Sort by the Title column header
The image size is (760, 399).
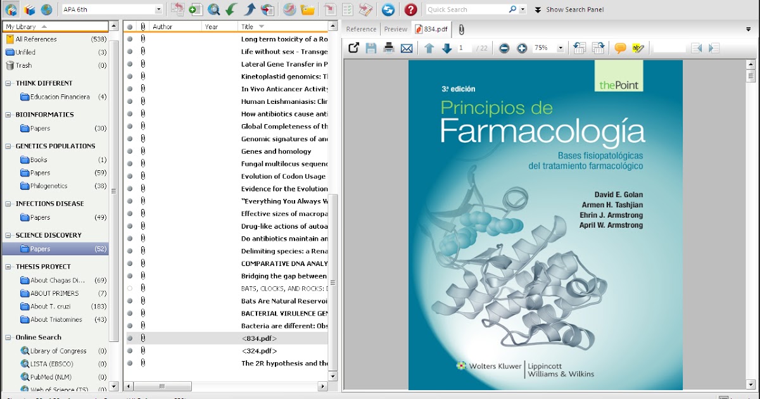[x=283, y=27]
